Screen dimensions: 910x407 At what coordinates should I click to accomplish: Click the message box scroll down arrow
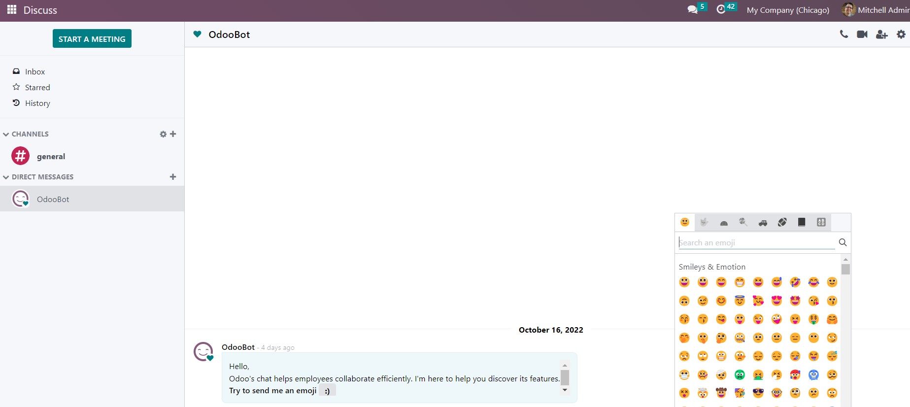click(x=565, y=390)
